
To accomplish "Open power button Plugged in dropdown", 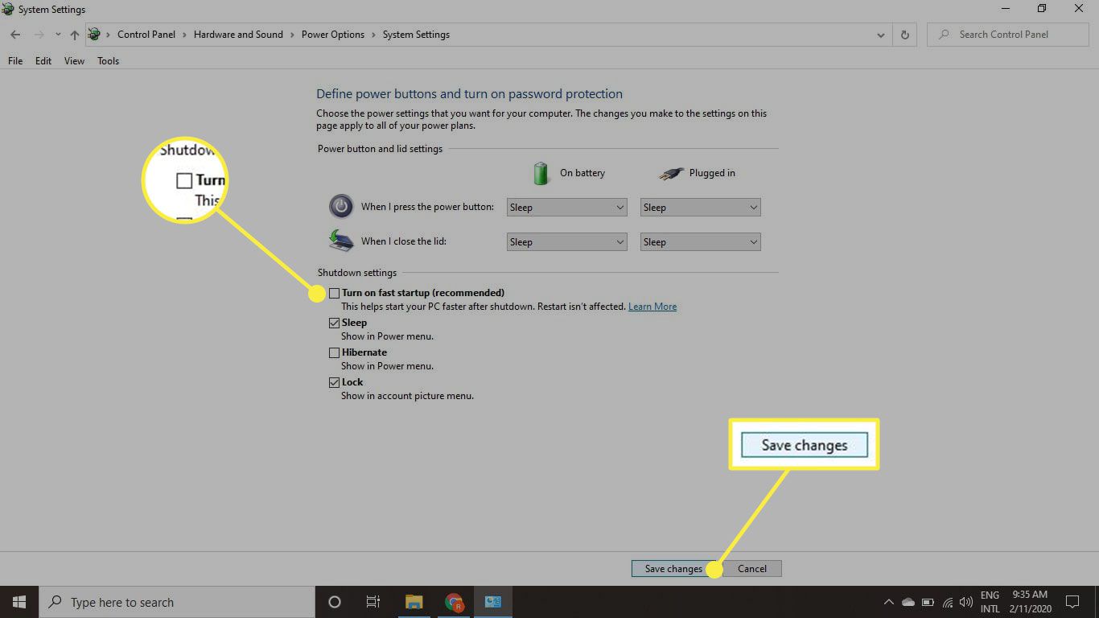I will coord(700,208).
